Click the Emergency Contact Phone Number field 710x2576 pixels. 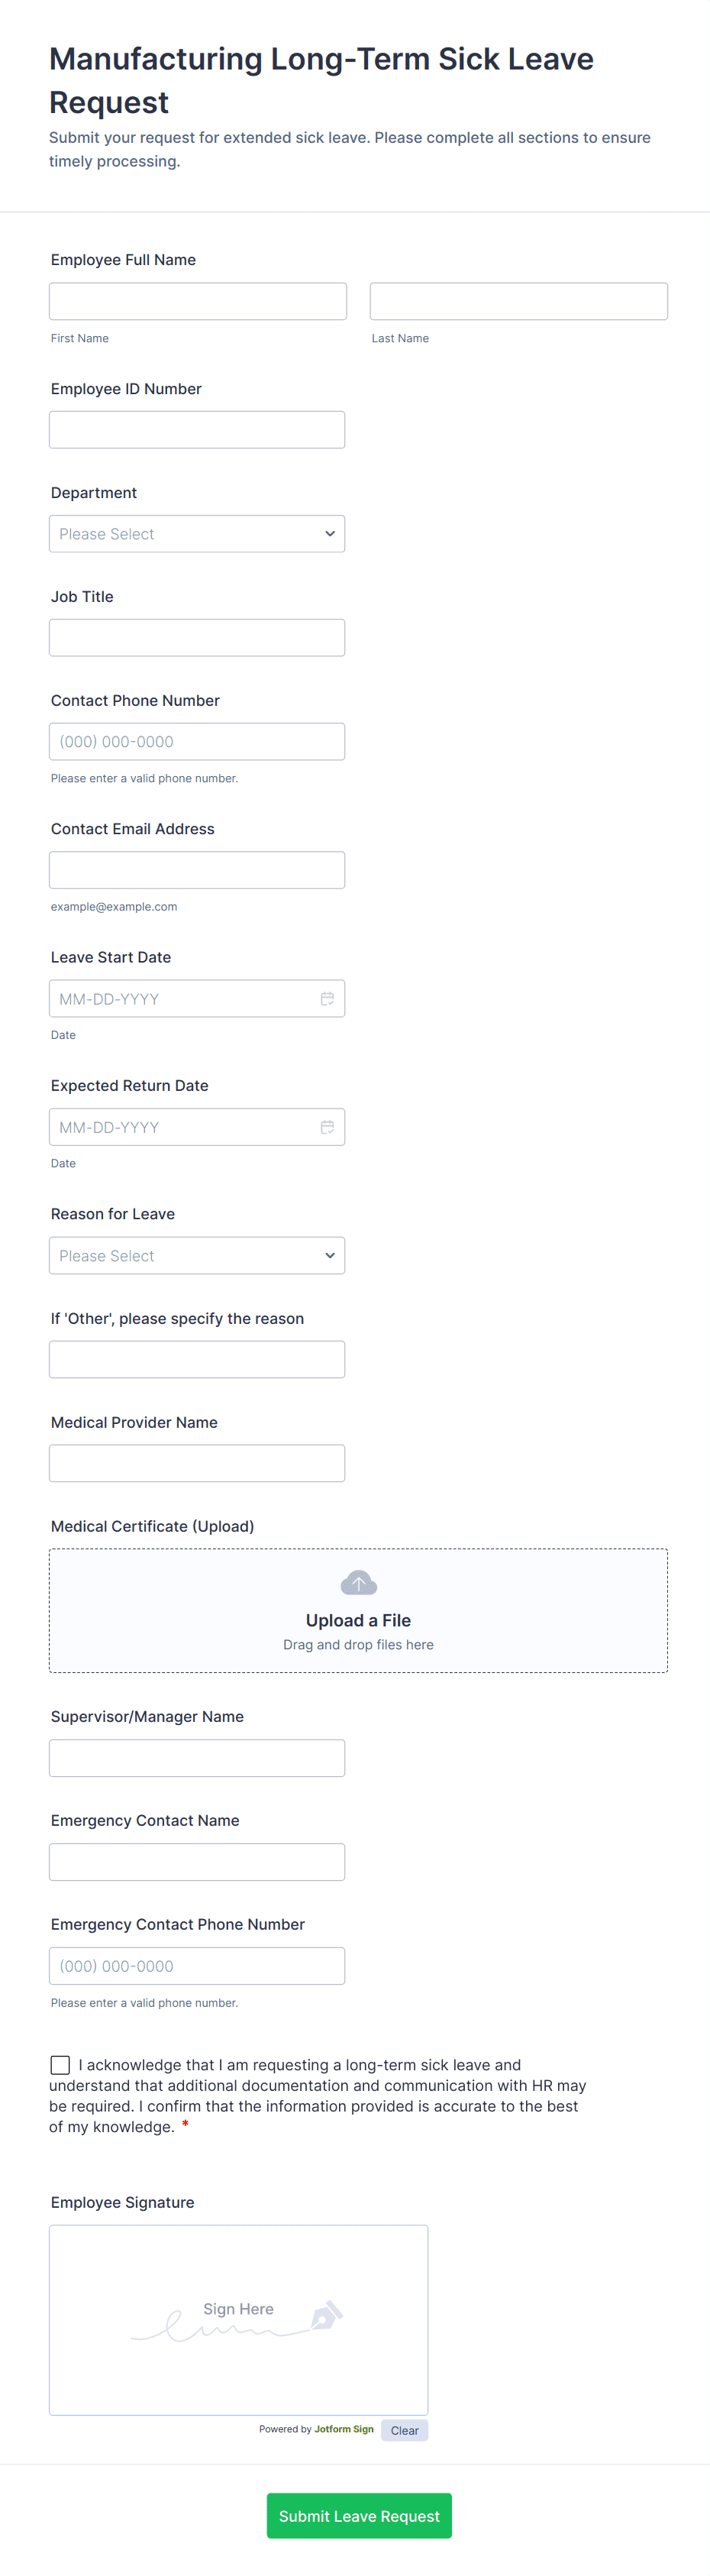tap(197, 1965)
